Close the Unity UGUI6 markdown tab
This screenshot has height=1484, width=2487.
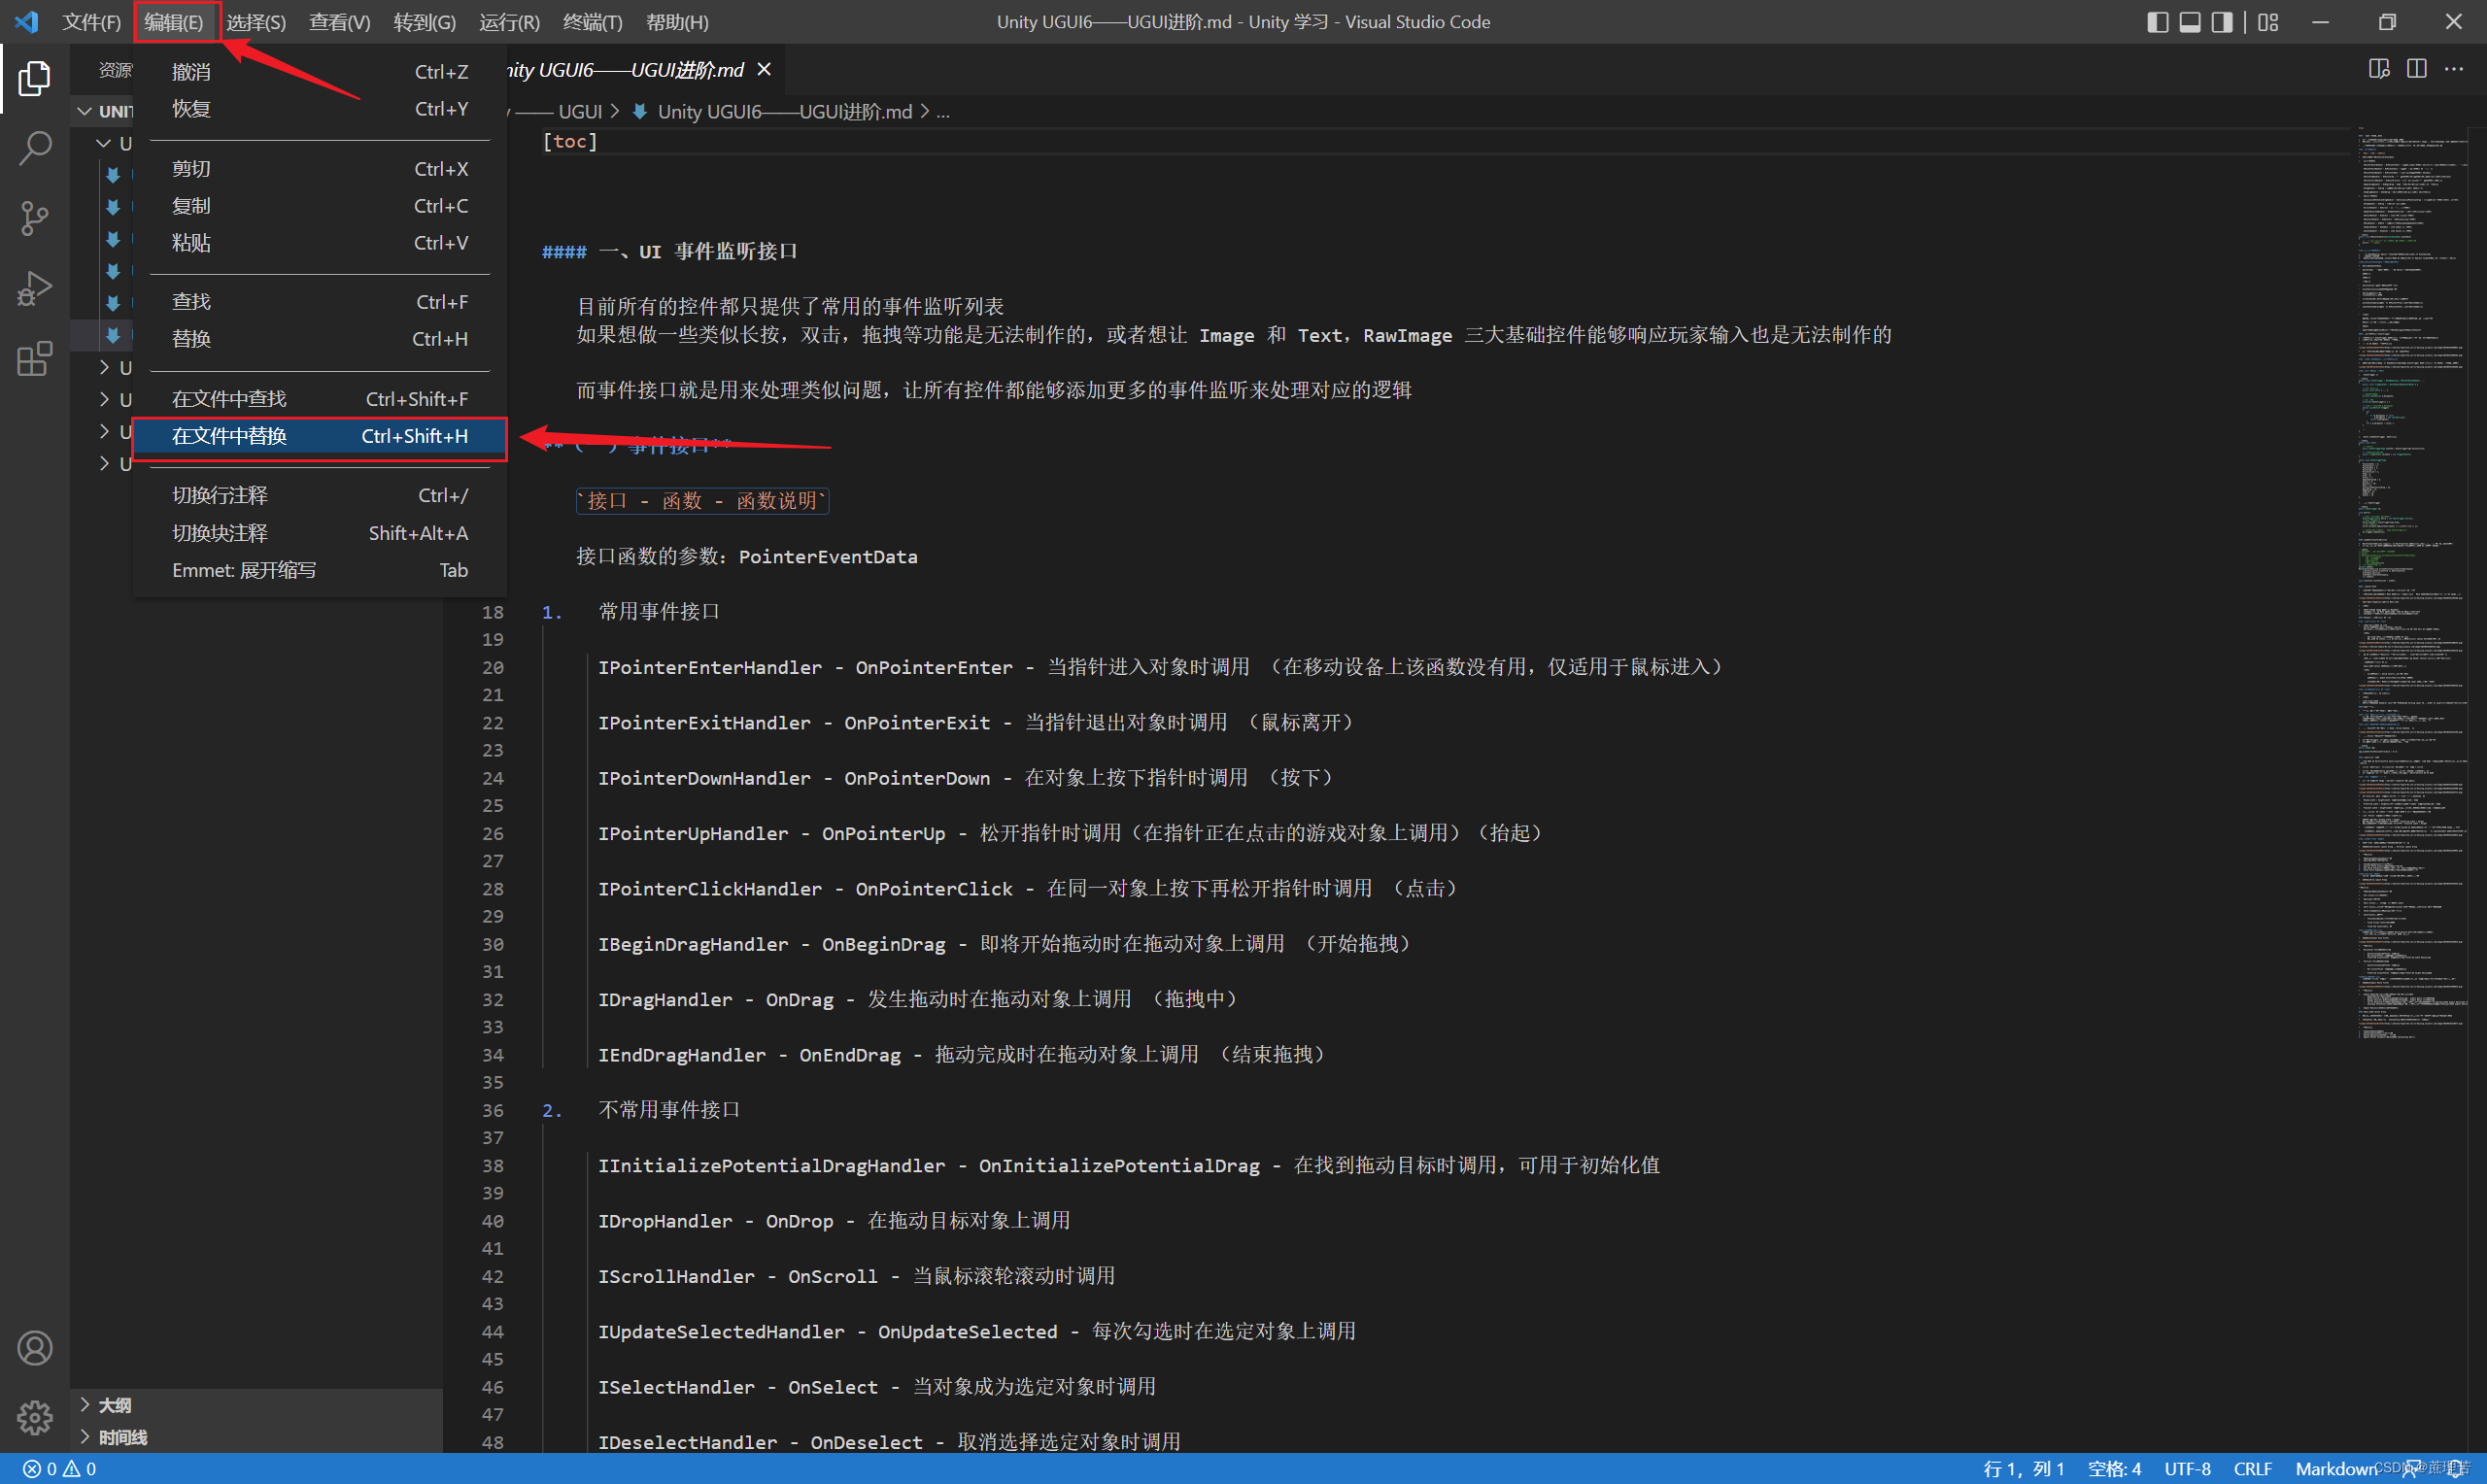764,69
